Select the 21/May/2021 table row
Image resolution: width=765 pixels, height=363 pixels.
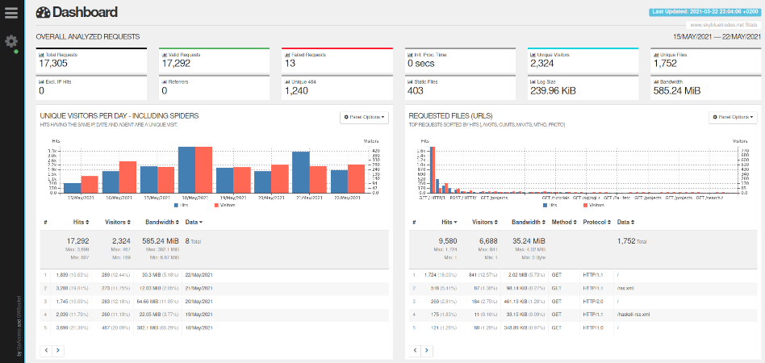coord(215,288)
